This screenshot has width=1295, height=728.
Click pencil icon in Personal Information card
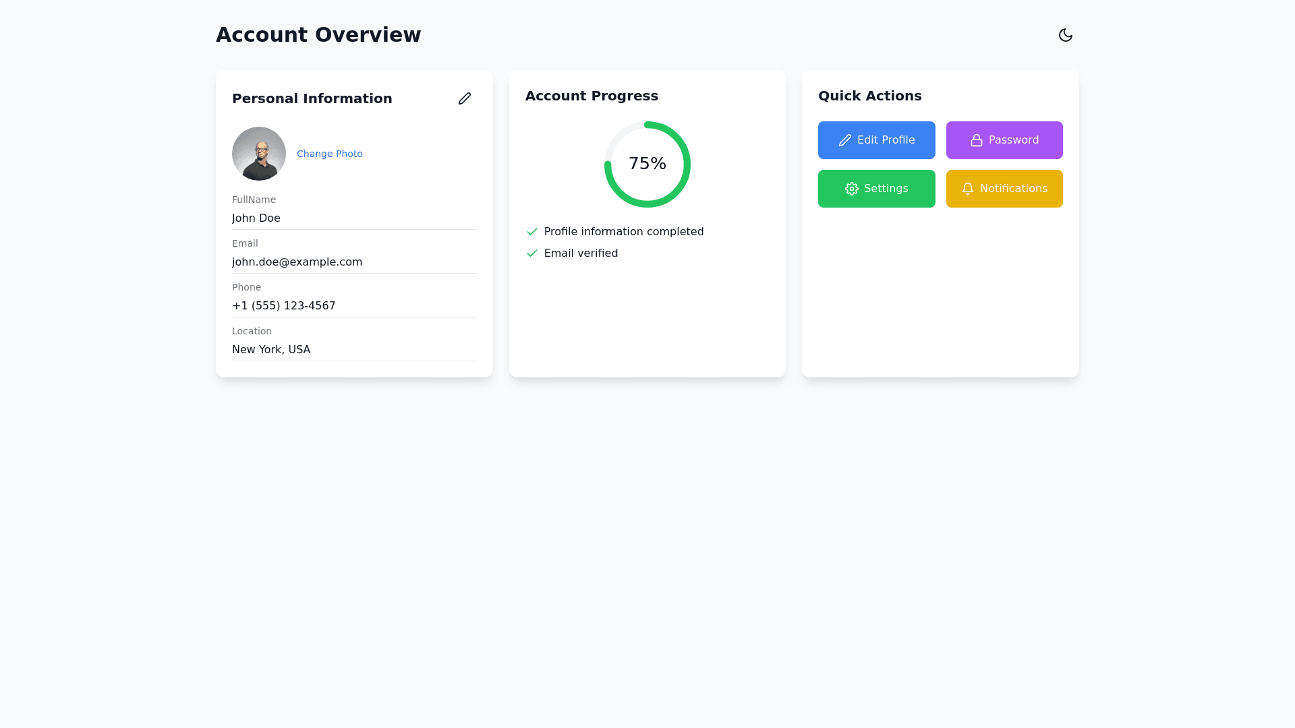click(x=464, y=98)
